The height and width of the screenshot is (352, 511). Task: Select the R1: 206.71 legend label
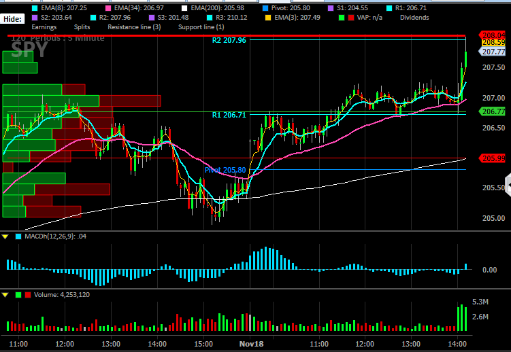coord(410,8)
